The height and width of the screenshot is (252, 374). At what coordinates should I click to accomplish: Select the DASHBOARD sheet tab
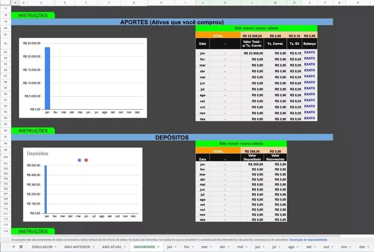tap(144, 247)
